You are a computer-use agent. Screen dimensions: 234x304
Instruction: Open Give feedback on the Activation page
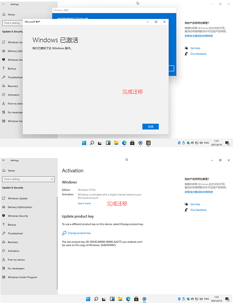(198, 210)
